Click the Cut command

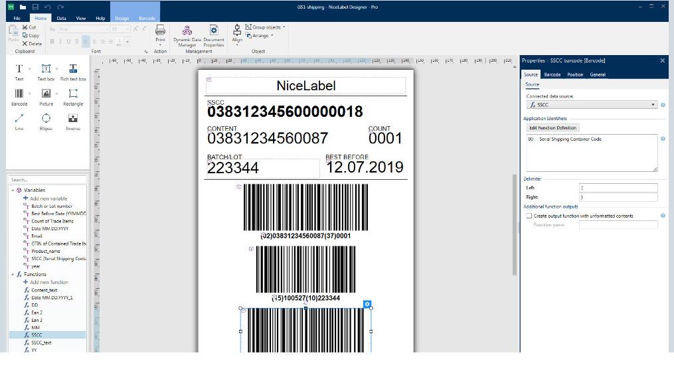[x=29, y=27]
